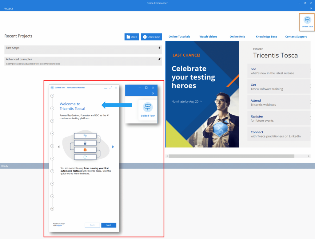Open Get Tosca software training tile
The width and height of the screenshot is (315, 239).
click(x=279, y=87)
